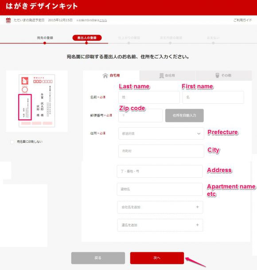Expand the 会社名を追加 field
The width and height of the screenshot is (257, 270).
(x=160, y=207)
